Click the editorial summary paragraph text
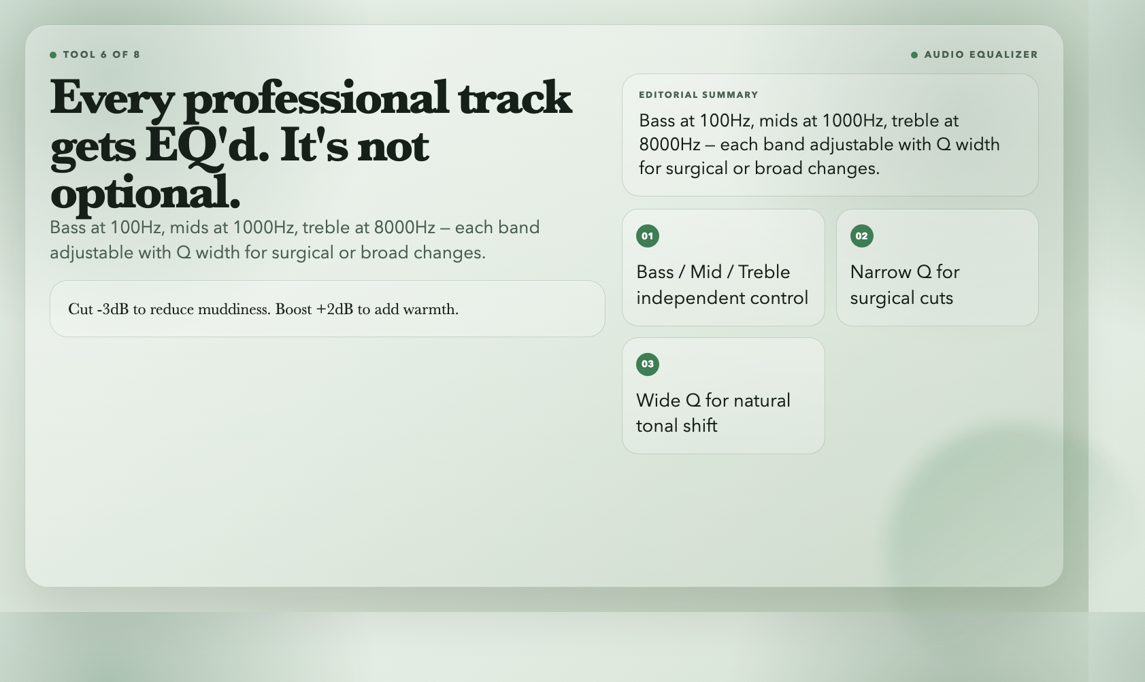1145x682 pixels. click(819, 144)
